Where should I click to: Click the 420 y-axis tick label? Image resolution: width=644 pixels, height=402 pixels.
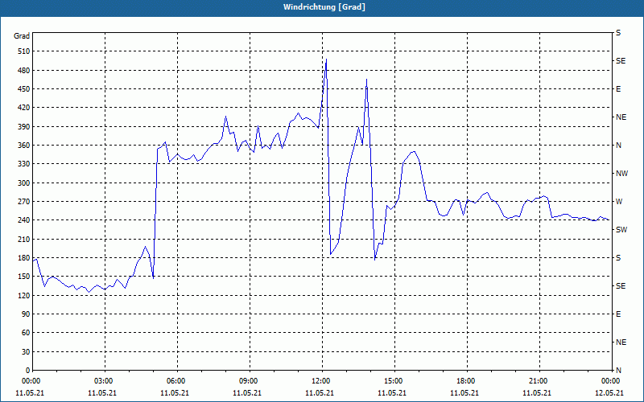click(23, 108)
